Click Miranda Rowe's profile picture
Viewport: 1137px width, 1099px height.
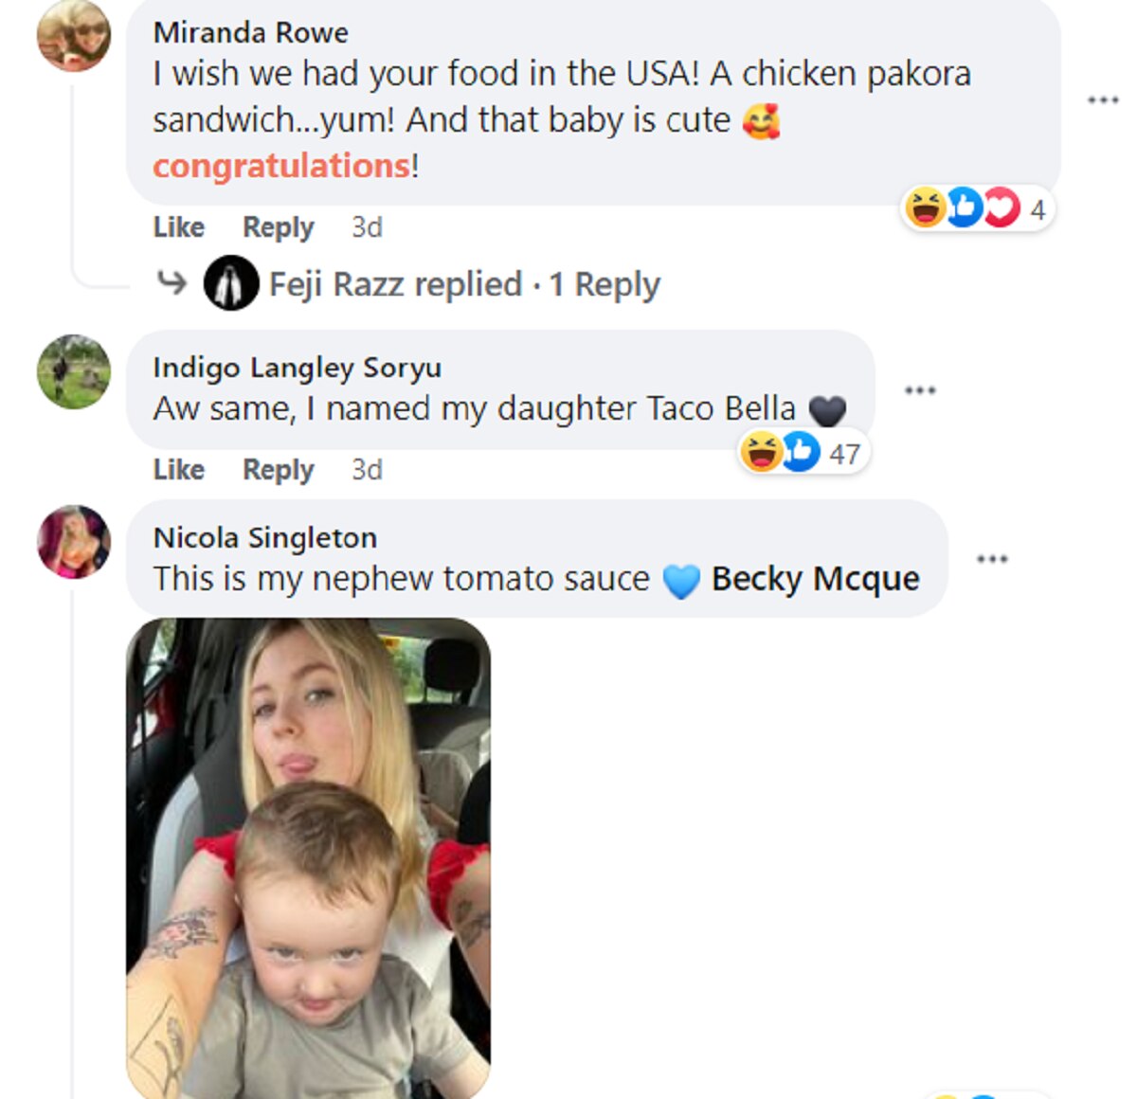click(x=73, y=35)
